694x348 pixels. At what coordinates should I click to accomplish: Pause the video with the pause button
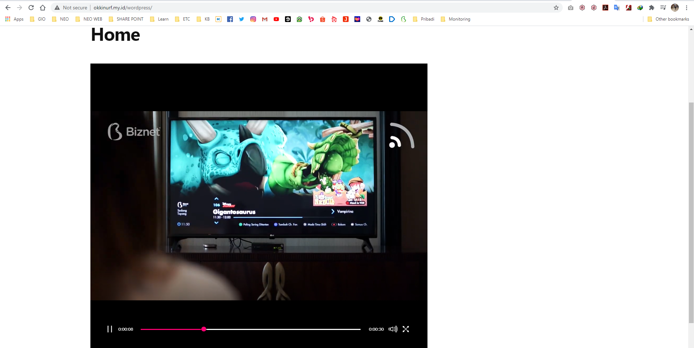[x=110, y=329]
